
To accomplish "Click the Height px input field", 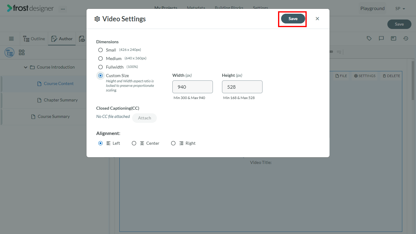I will tap(242, 87).
